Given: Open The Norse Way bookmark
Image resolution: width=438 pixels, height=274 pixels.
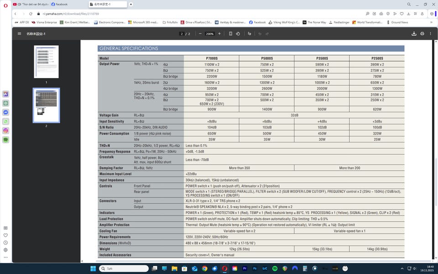Looking at the screenshot, I should pos(314,22).
